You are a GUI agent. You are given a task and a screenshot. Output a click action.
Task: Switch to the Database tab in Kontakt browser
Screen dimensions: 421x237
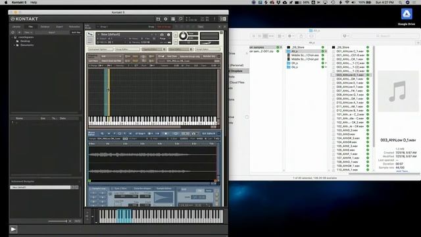click(x=45, y=27)
